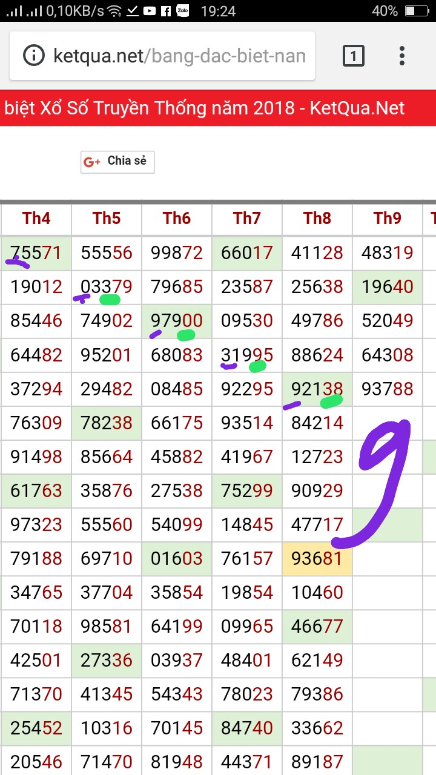Tap cell 75571 in the Th4 column
This screenshot has width=436, height=775.
click(36, 253)
